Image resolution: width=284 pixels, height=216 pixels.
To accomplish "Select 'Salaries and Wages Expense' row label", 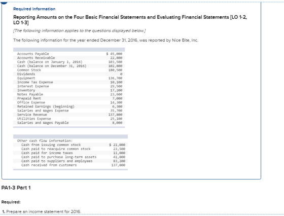I will click(43, 111).
